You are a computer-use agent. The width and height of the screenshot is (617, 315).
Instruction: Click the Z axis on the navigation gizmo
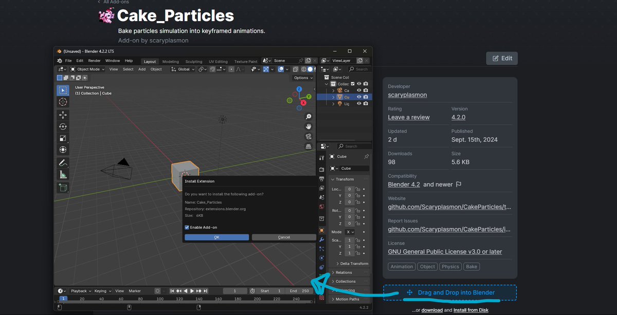(299, 89)
